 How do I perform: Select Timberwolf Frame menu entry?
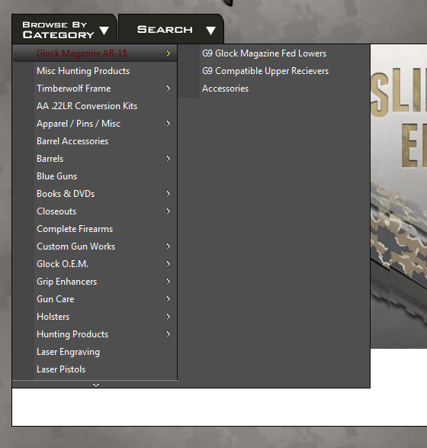pos(95,89)
